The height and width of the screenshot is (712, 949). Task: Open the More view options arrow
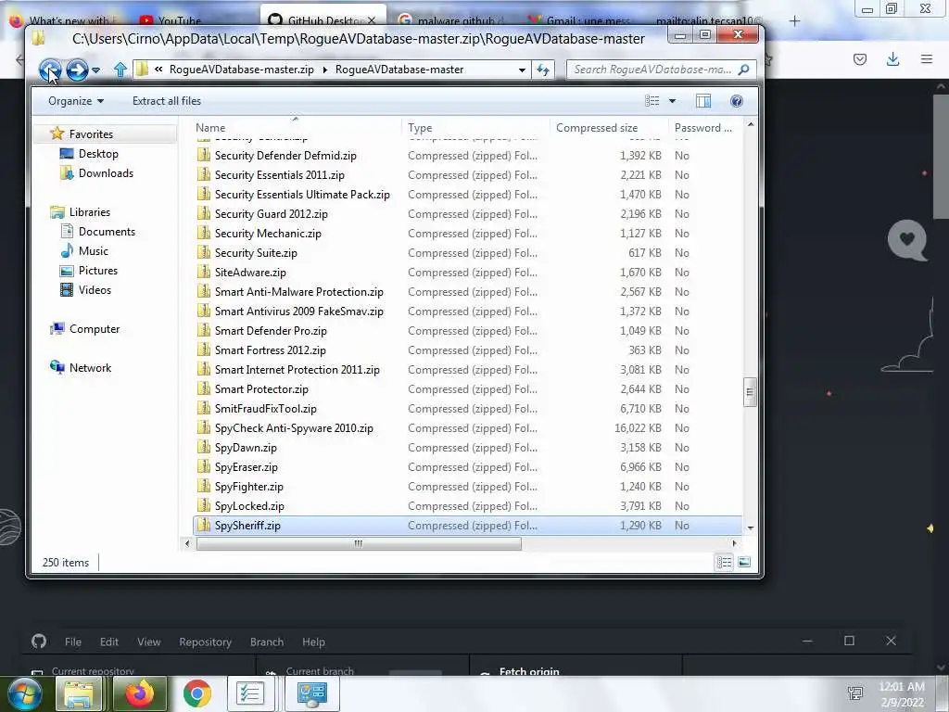(672, 101)
